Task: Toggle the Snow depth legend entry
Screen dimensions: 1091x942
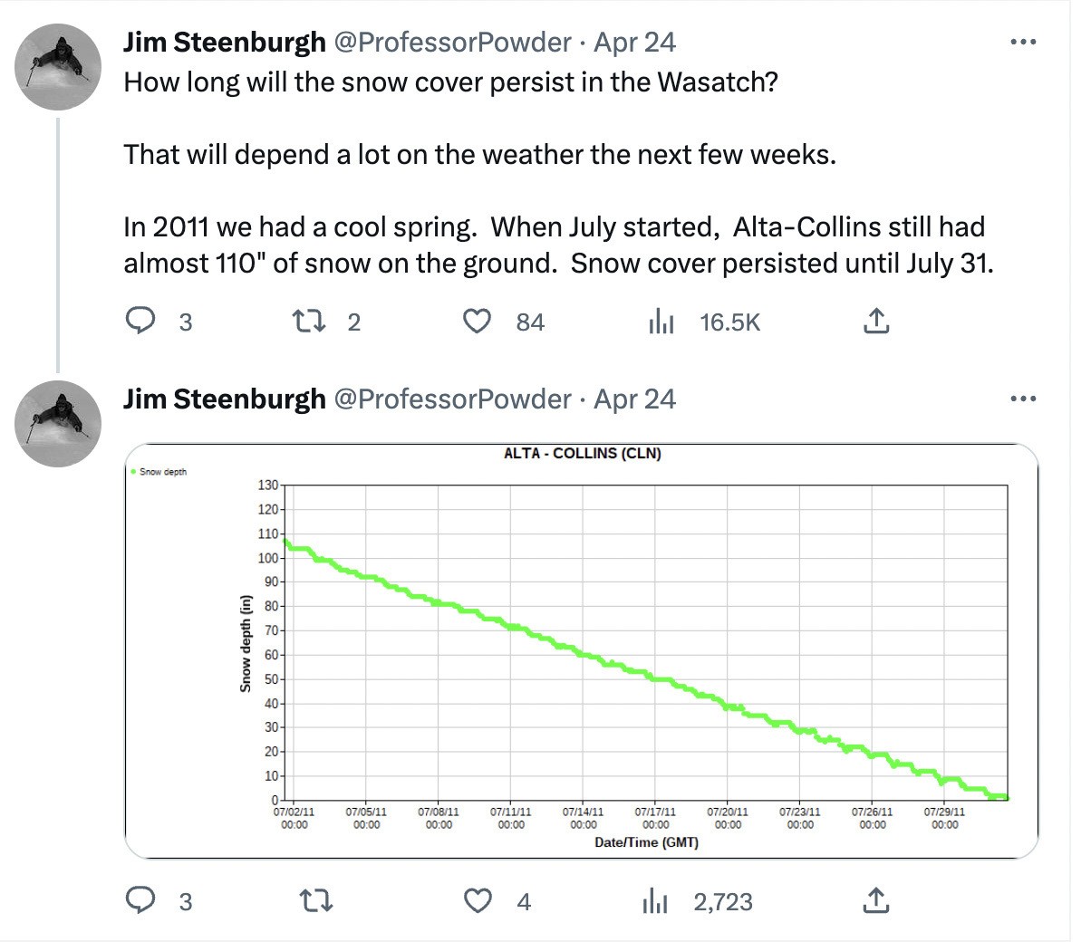Action: [159, 471]
